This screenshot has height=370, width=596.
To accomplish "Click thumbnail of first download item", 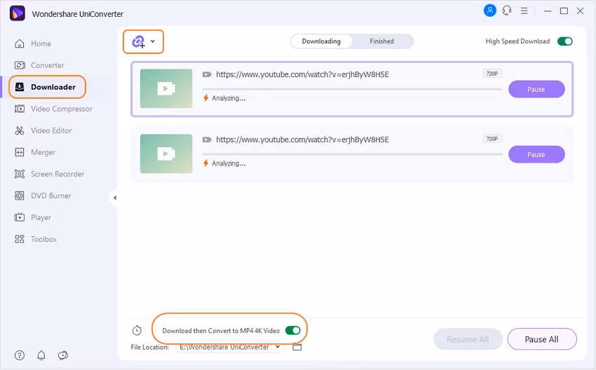I will [166, 88].
